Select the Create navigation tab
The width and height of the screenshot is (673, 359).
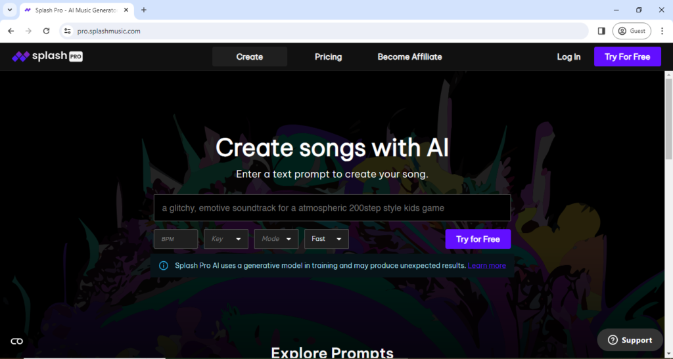click(x=249, y=57)
